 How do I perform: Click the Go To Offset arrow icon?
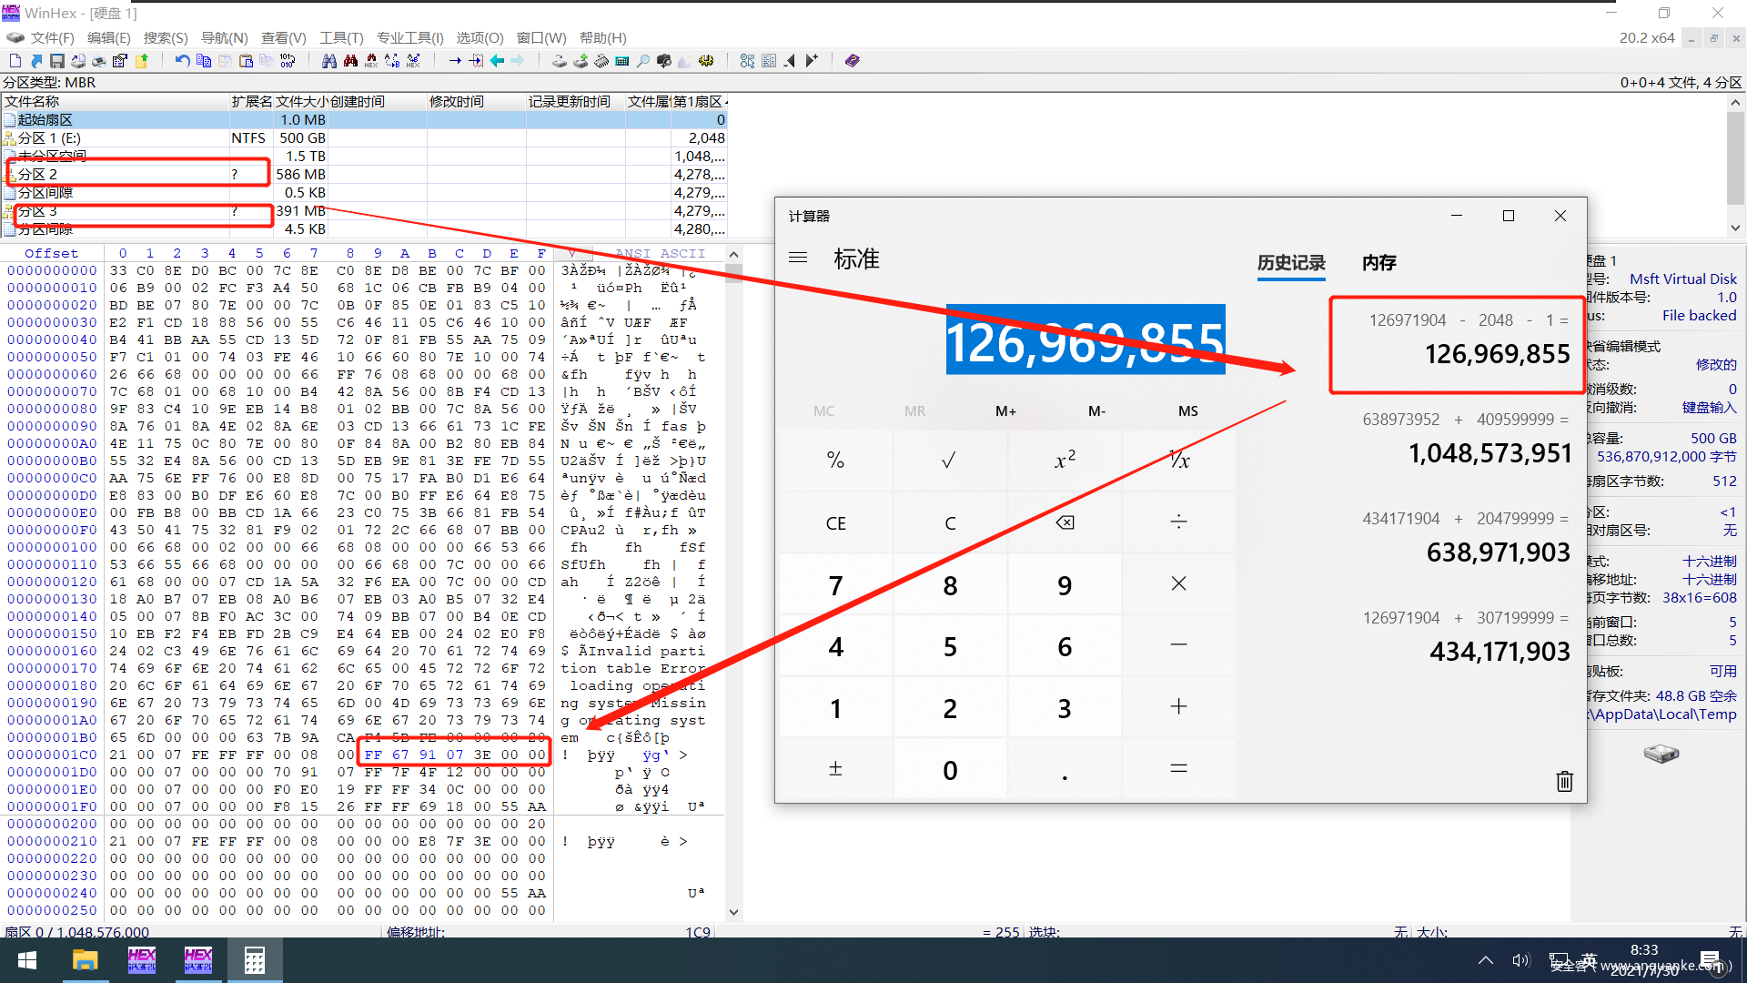455,61
